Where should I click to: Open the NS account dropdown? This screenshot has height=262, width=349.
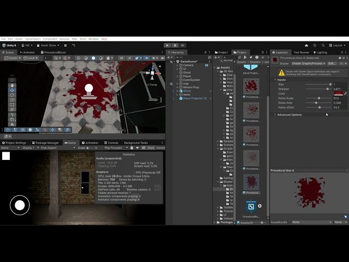[27, 45]
